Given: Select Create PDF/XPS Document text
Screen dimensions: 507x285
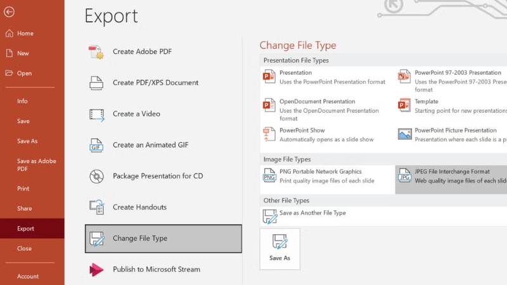Looking at the screenshot, I should pos(155,83).
